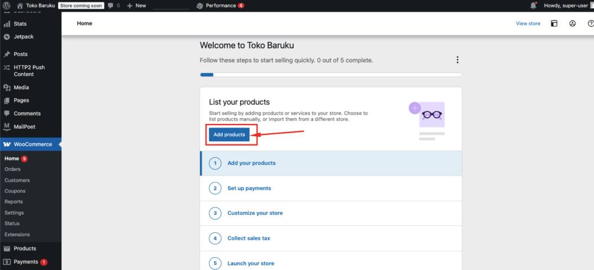Open WooCommerce Status
The width and height of the screenshot is (594, 270).
point(12,224)
